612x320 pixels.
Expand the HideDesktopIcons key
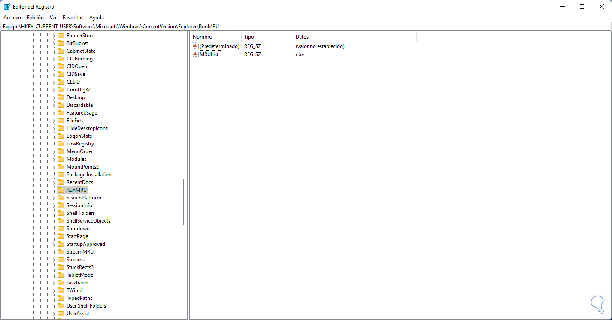coord(54,128)
